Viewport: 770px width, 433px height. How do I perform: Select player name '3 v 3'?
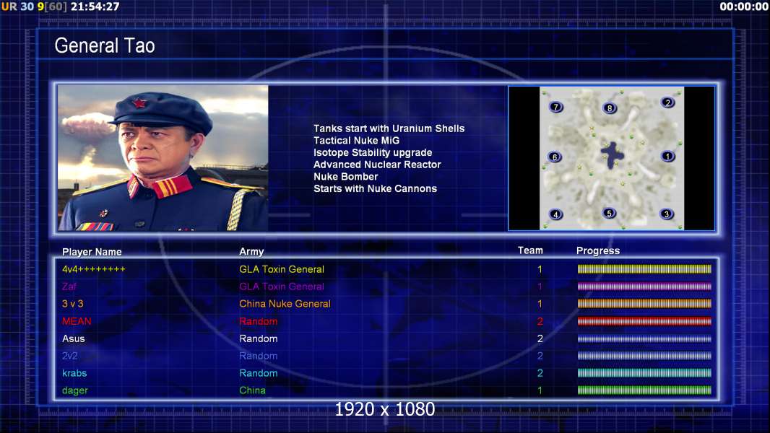[73, 304]
